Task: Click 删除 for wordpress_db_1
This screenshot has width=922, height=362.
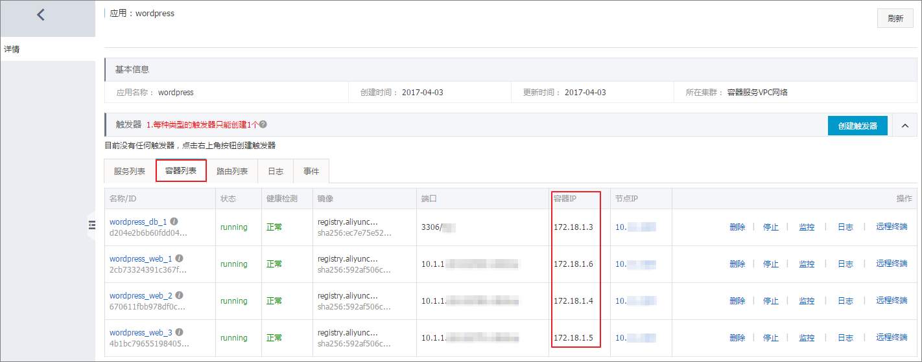Action: 737,227
